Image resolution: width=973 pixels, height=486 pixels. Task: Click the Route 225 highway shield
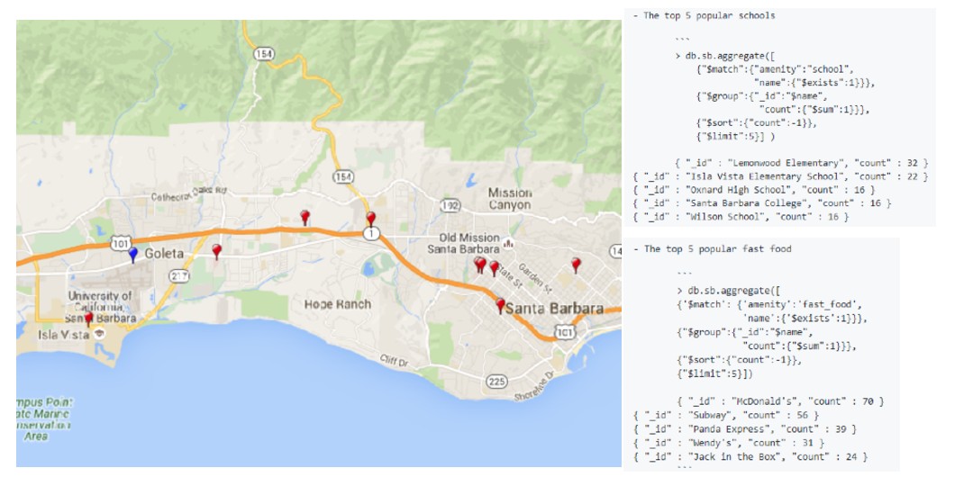pos(496,382)
